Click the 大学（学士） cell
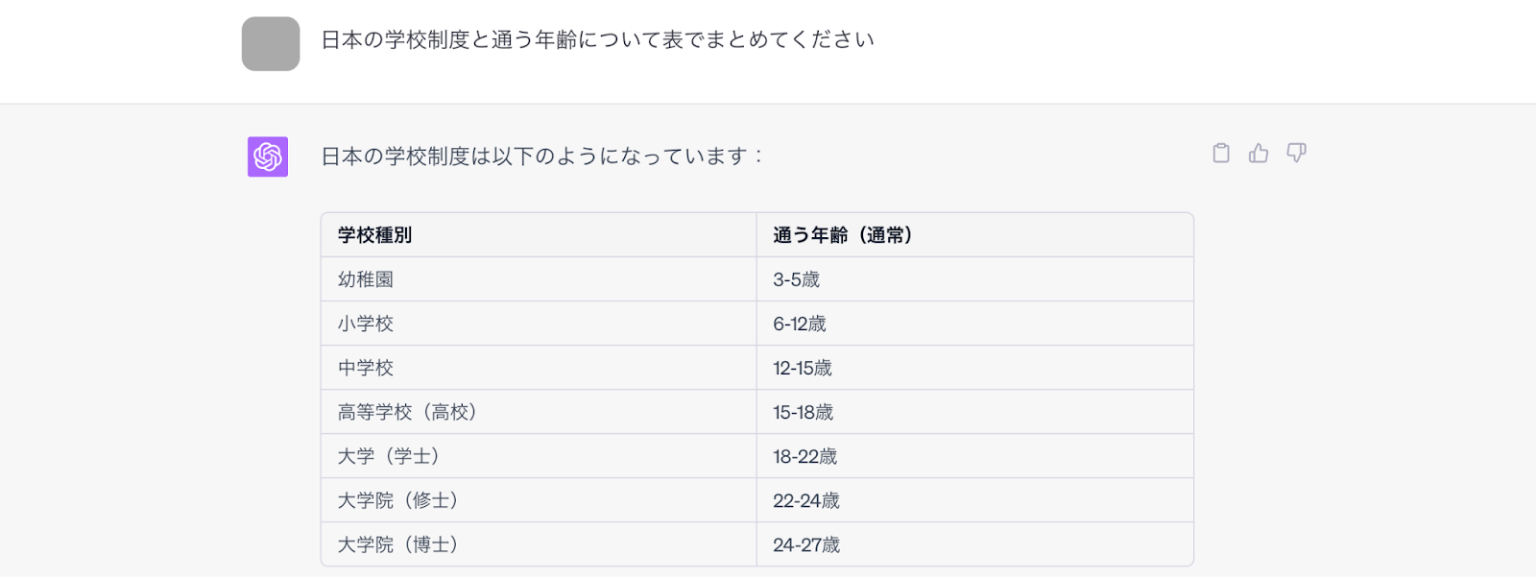The height and width of the screenshot is (578, 1536). (388, 456)
